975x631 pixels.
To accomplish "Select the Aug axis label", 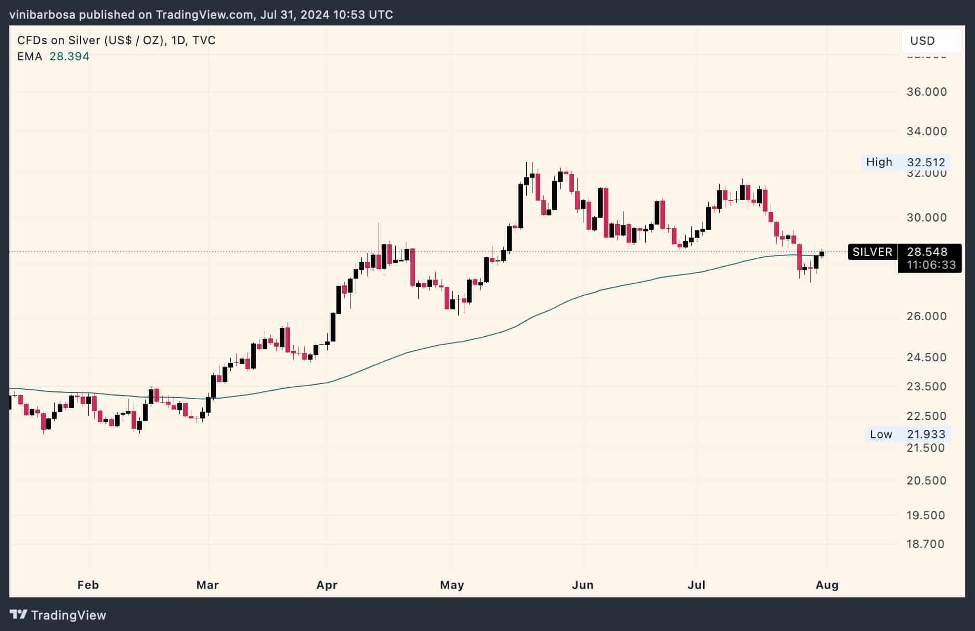I will [x=827, y=585].
